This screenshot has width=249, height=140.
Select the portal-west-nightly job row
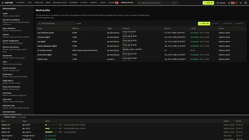[x=141, y=55]
